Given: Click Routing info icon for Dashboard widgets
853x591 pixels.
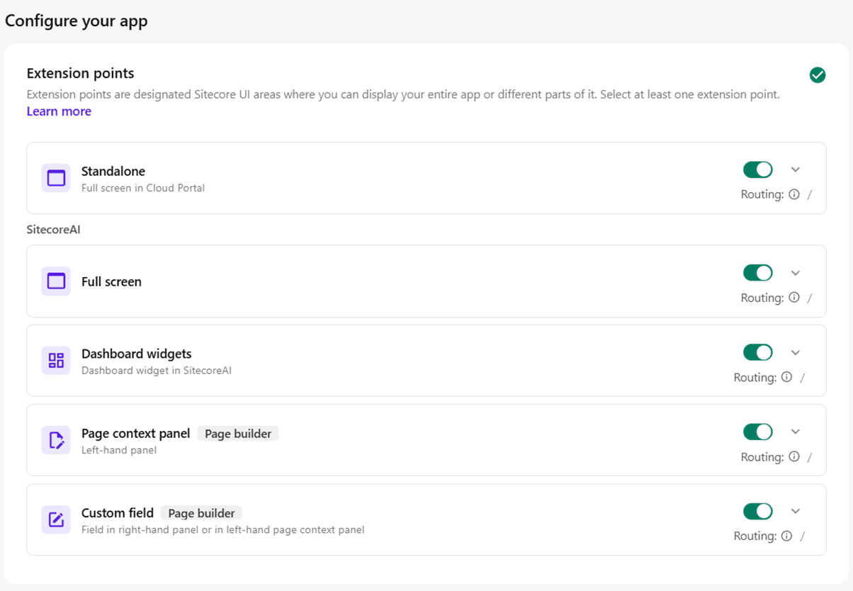Looking at the screenshot, I should click(786, 378).
